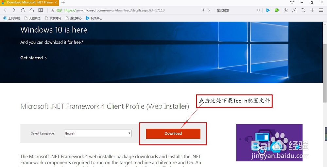Click the scissors screenshot tool icon
Image resolution: width=327 pixels, height=167 pixels.
294,10
